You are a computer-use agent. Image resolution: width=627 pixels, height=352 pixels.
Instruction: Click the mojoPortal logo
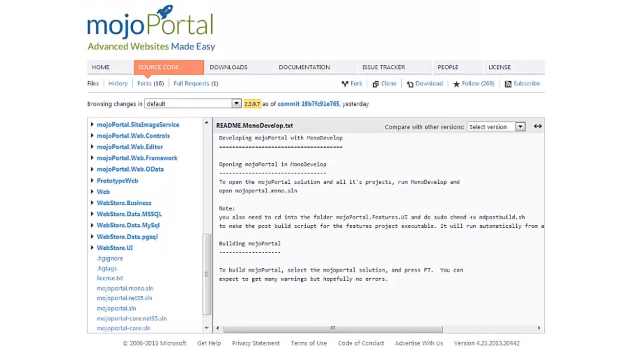click(151, 28)
